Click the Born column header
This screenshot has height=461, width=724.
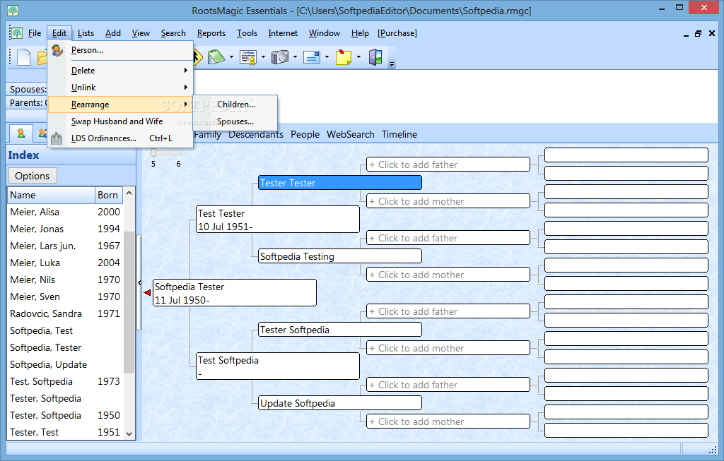pyautogui.click(x=109, y=196)
